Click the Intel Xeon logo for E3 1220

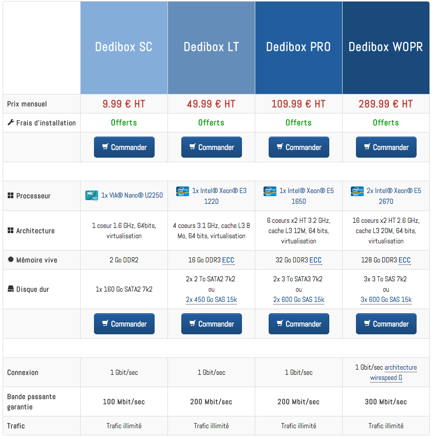pyautogui.click(x=182, y=192)
